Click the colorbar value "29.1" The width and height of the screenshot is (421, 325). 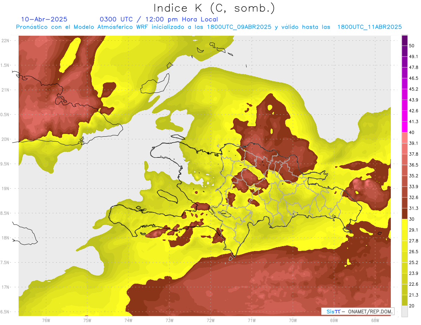[414, 230]
